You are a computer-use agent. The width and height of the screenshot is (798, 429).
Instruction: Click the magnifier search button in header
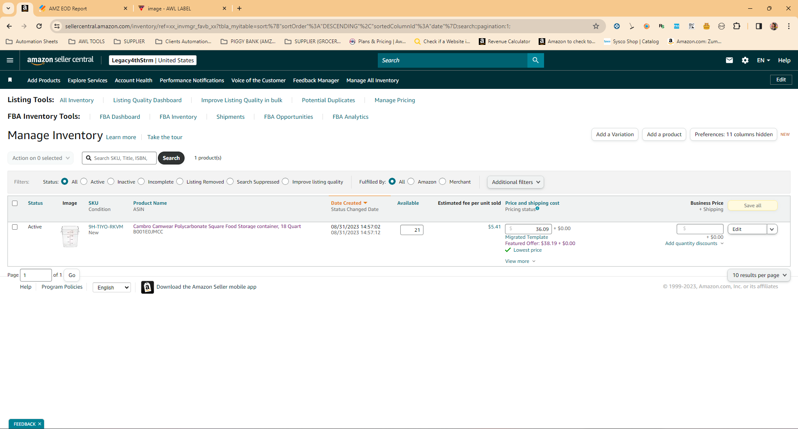point(535,60)
